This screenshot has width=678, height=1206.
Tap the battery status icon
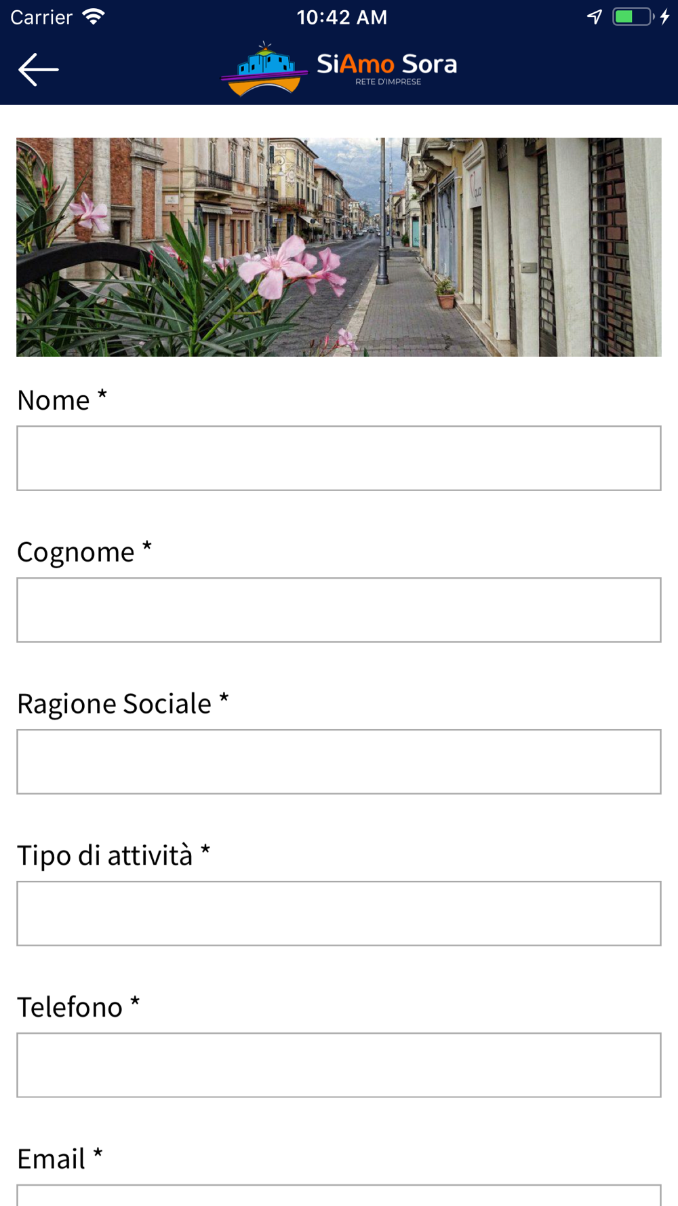[633, 17]
